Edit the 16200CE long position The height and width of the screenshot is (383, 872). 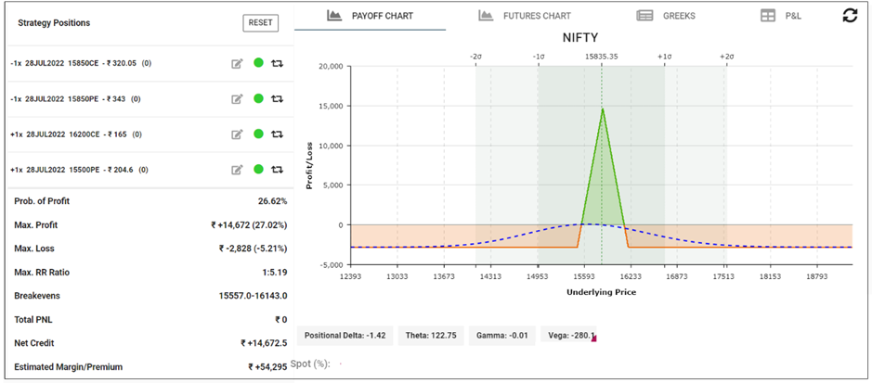pos(237,134)
